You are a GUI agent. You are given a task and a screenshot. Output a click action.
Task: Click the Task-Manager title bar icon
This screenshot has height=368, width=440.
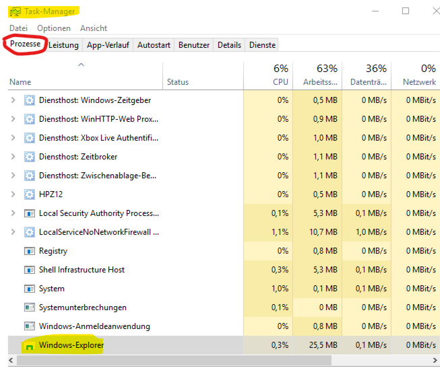point(15,11)
